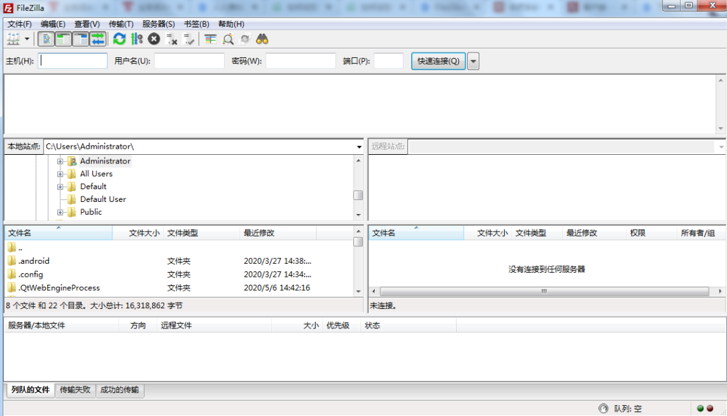
Task: Click 方向 column header in transfer queue
Action: (138, 326)
